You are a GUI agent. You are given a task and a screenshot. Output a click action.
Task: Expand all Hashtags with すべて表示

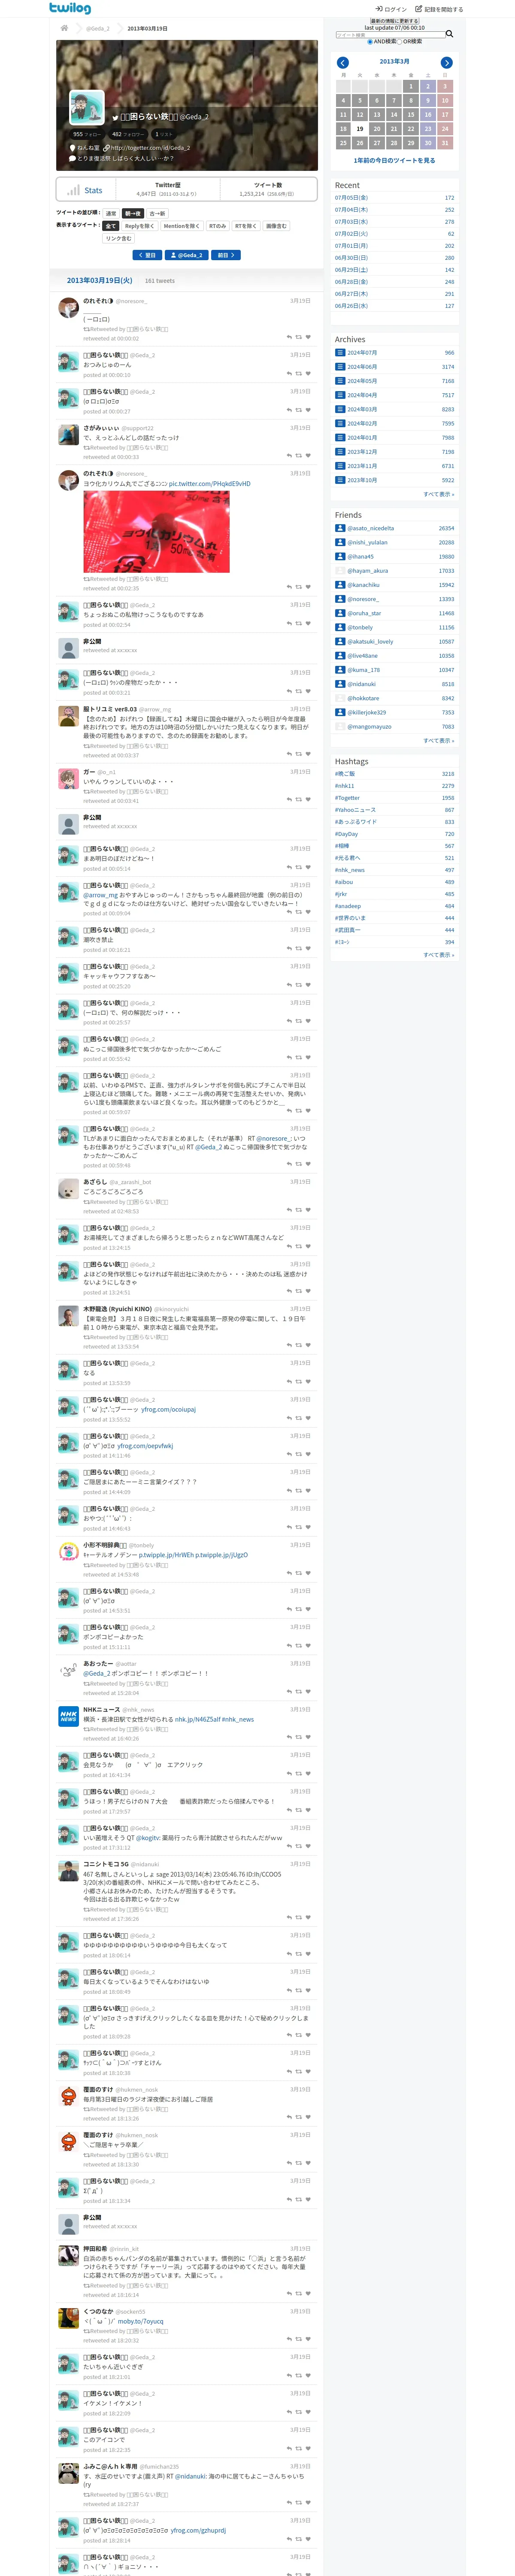[438, 954]
